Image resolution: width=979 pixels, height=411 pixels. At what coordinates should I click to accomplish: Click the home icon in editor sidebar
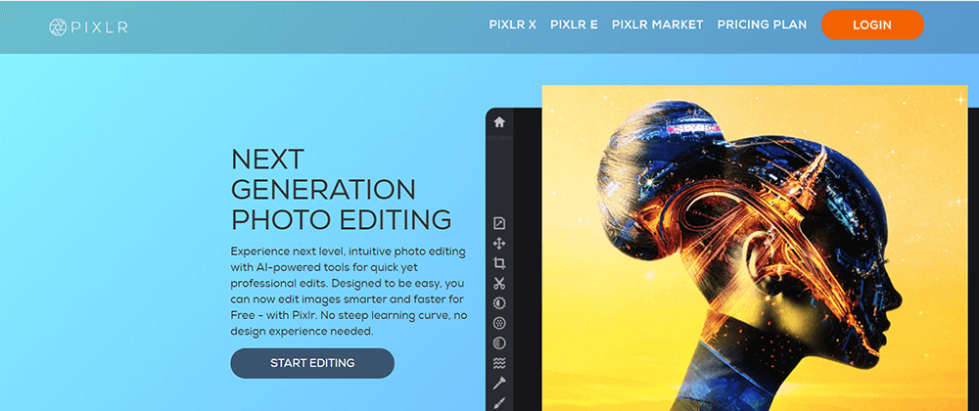coord(499,122)
